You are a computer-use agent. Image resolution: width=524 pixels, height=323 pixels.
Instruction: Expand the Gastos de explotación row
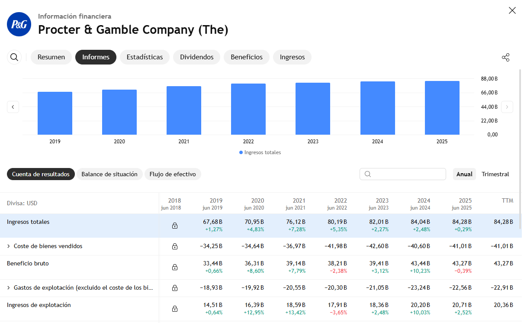click(x=9, y=288)
